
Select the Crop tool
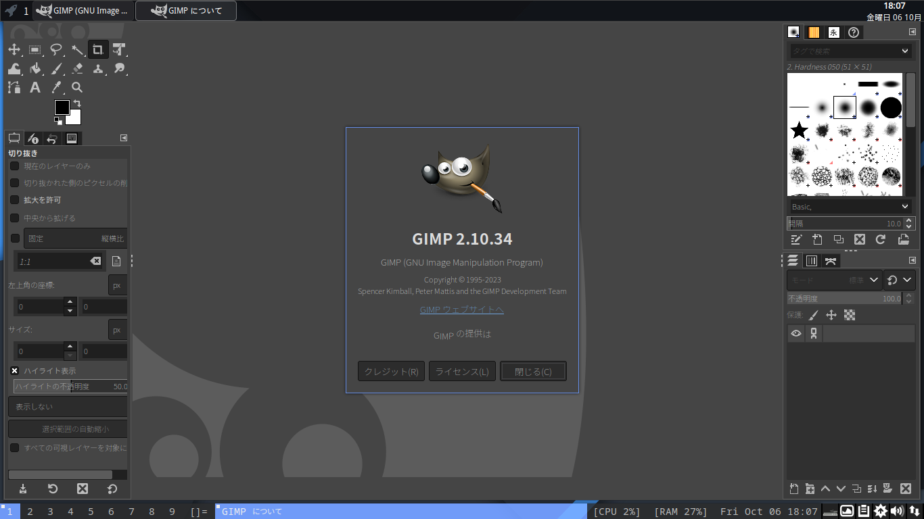click(98, 49)
